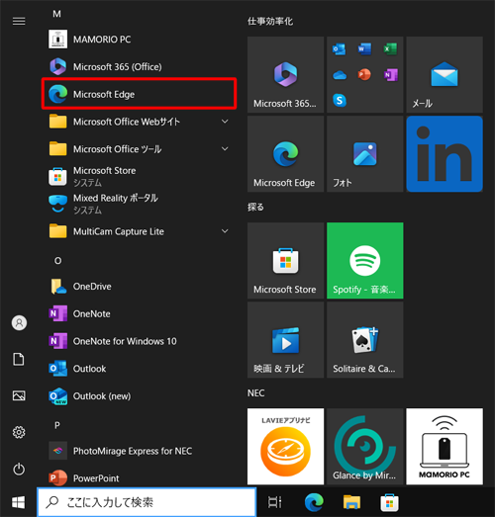Click the Windows Start button
Image resolution: width=495 pixels, height=517 pixels.
18,503
